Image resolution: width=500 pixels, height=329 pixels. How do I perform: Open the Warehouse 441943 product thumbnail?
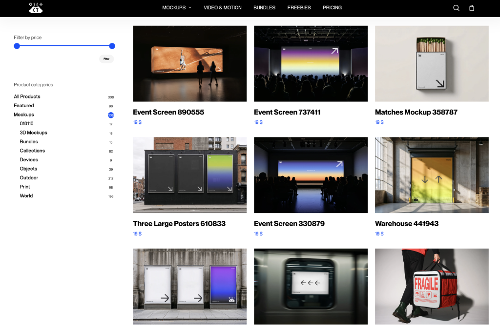tap(432, 175)
